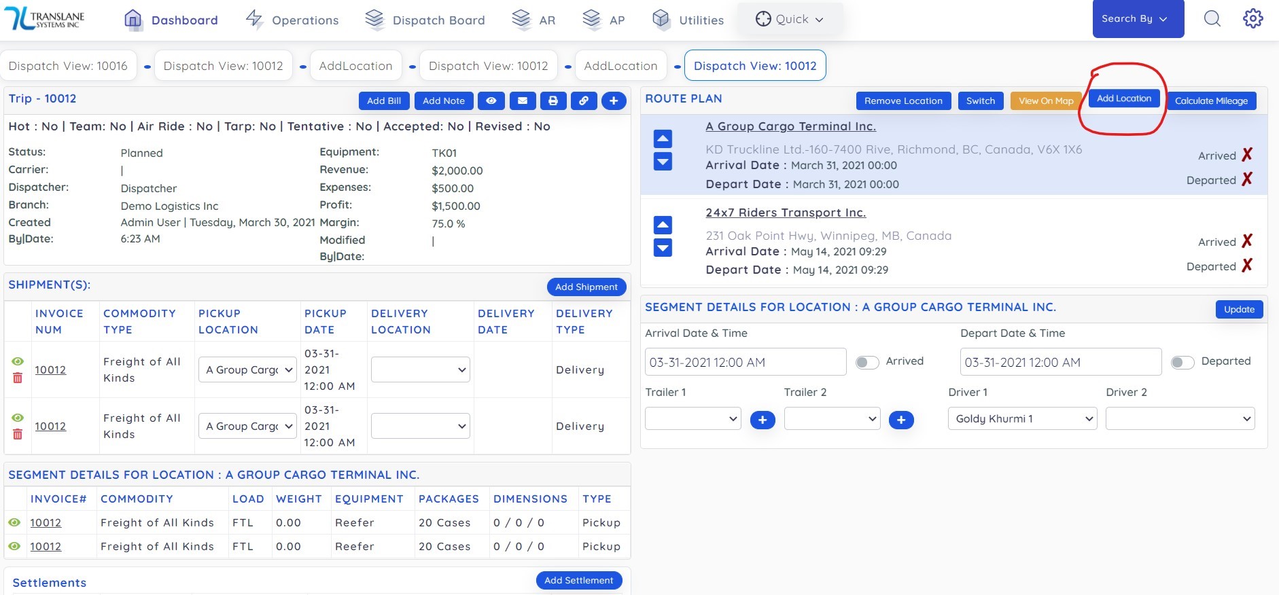The width and height of the screenshot is (1279, 595).
Task: Open settings gear in top-right corner
Action: pos(1252,19)
